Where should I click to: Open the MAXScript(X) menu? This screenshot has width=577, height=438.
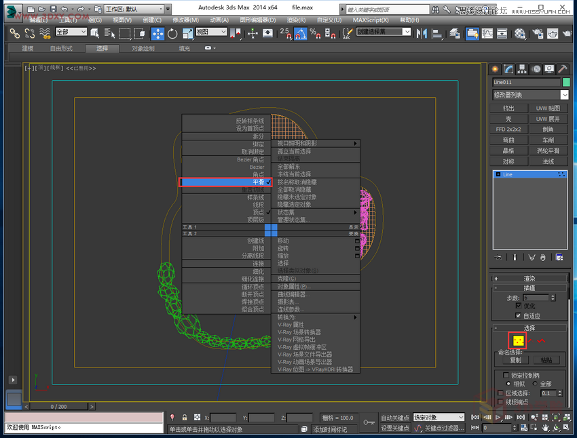[x=371, y=20]
